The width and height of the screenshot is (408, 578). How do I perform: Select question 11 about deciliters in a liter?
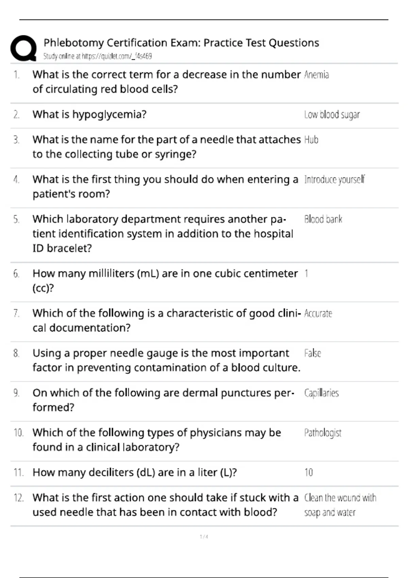[135, 473]
